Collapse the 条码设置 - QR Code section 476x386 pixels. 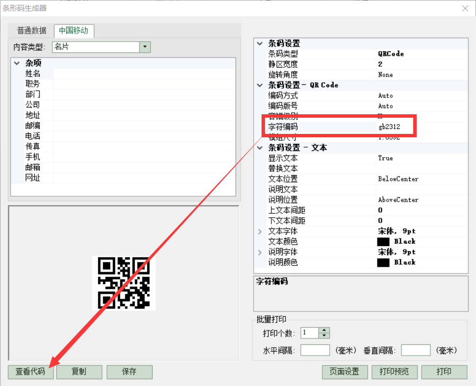tap(260, 85)
